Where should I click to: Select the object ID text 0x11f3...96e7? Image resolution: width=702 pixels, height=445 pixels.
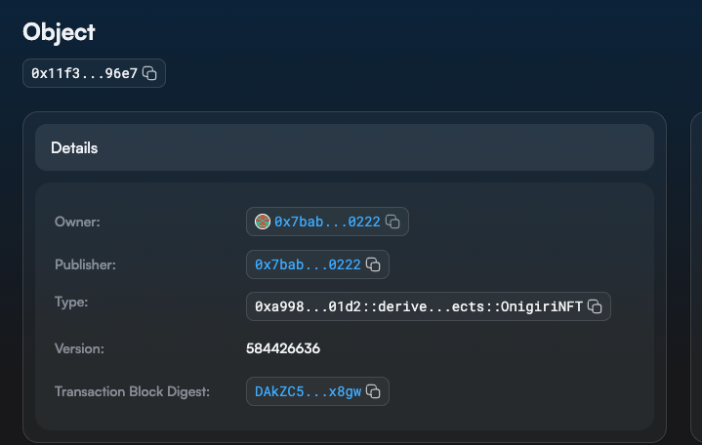point(84,73)
